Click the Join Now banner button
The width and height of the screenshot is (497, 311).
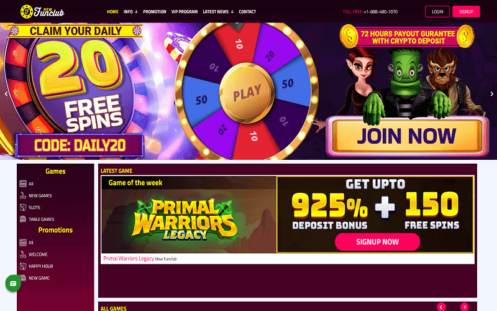click(x=407, y=136)
